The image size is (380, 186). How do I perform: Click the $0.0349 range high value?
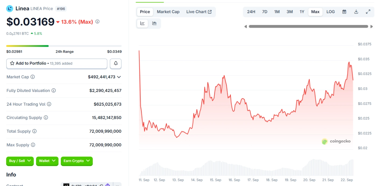point(114,52)
